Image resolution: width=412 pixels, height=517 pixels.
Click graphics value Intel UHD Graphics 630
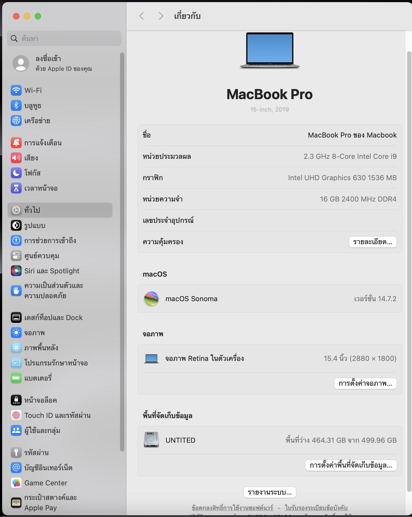tap(342, 178)
